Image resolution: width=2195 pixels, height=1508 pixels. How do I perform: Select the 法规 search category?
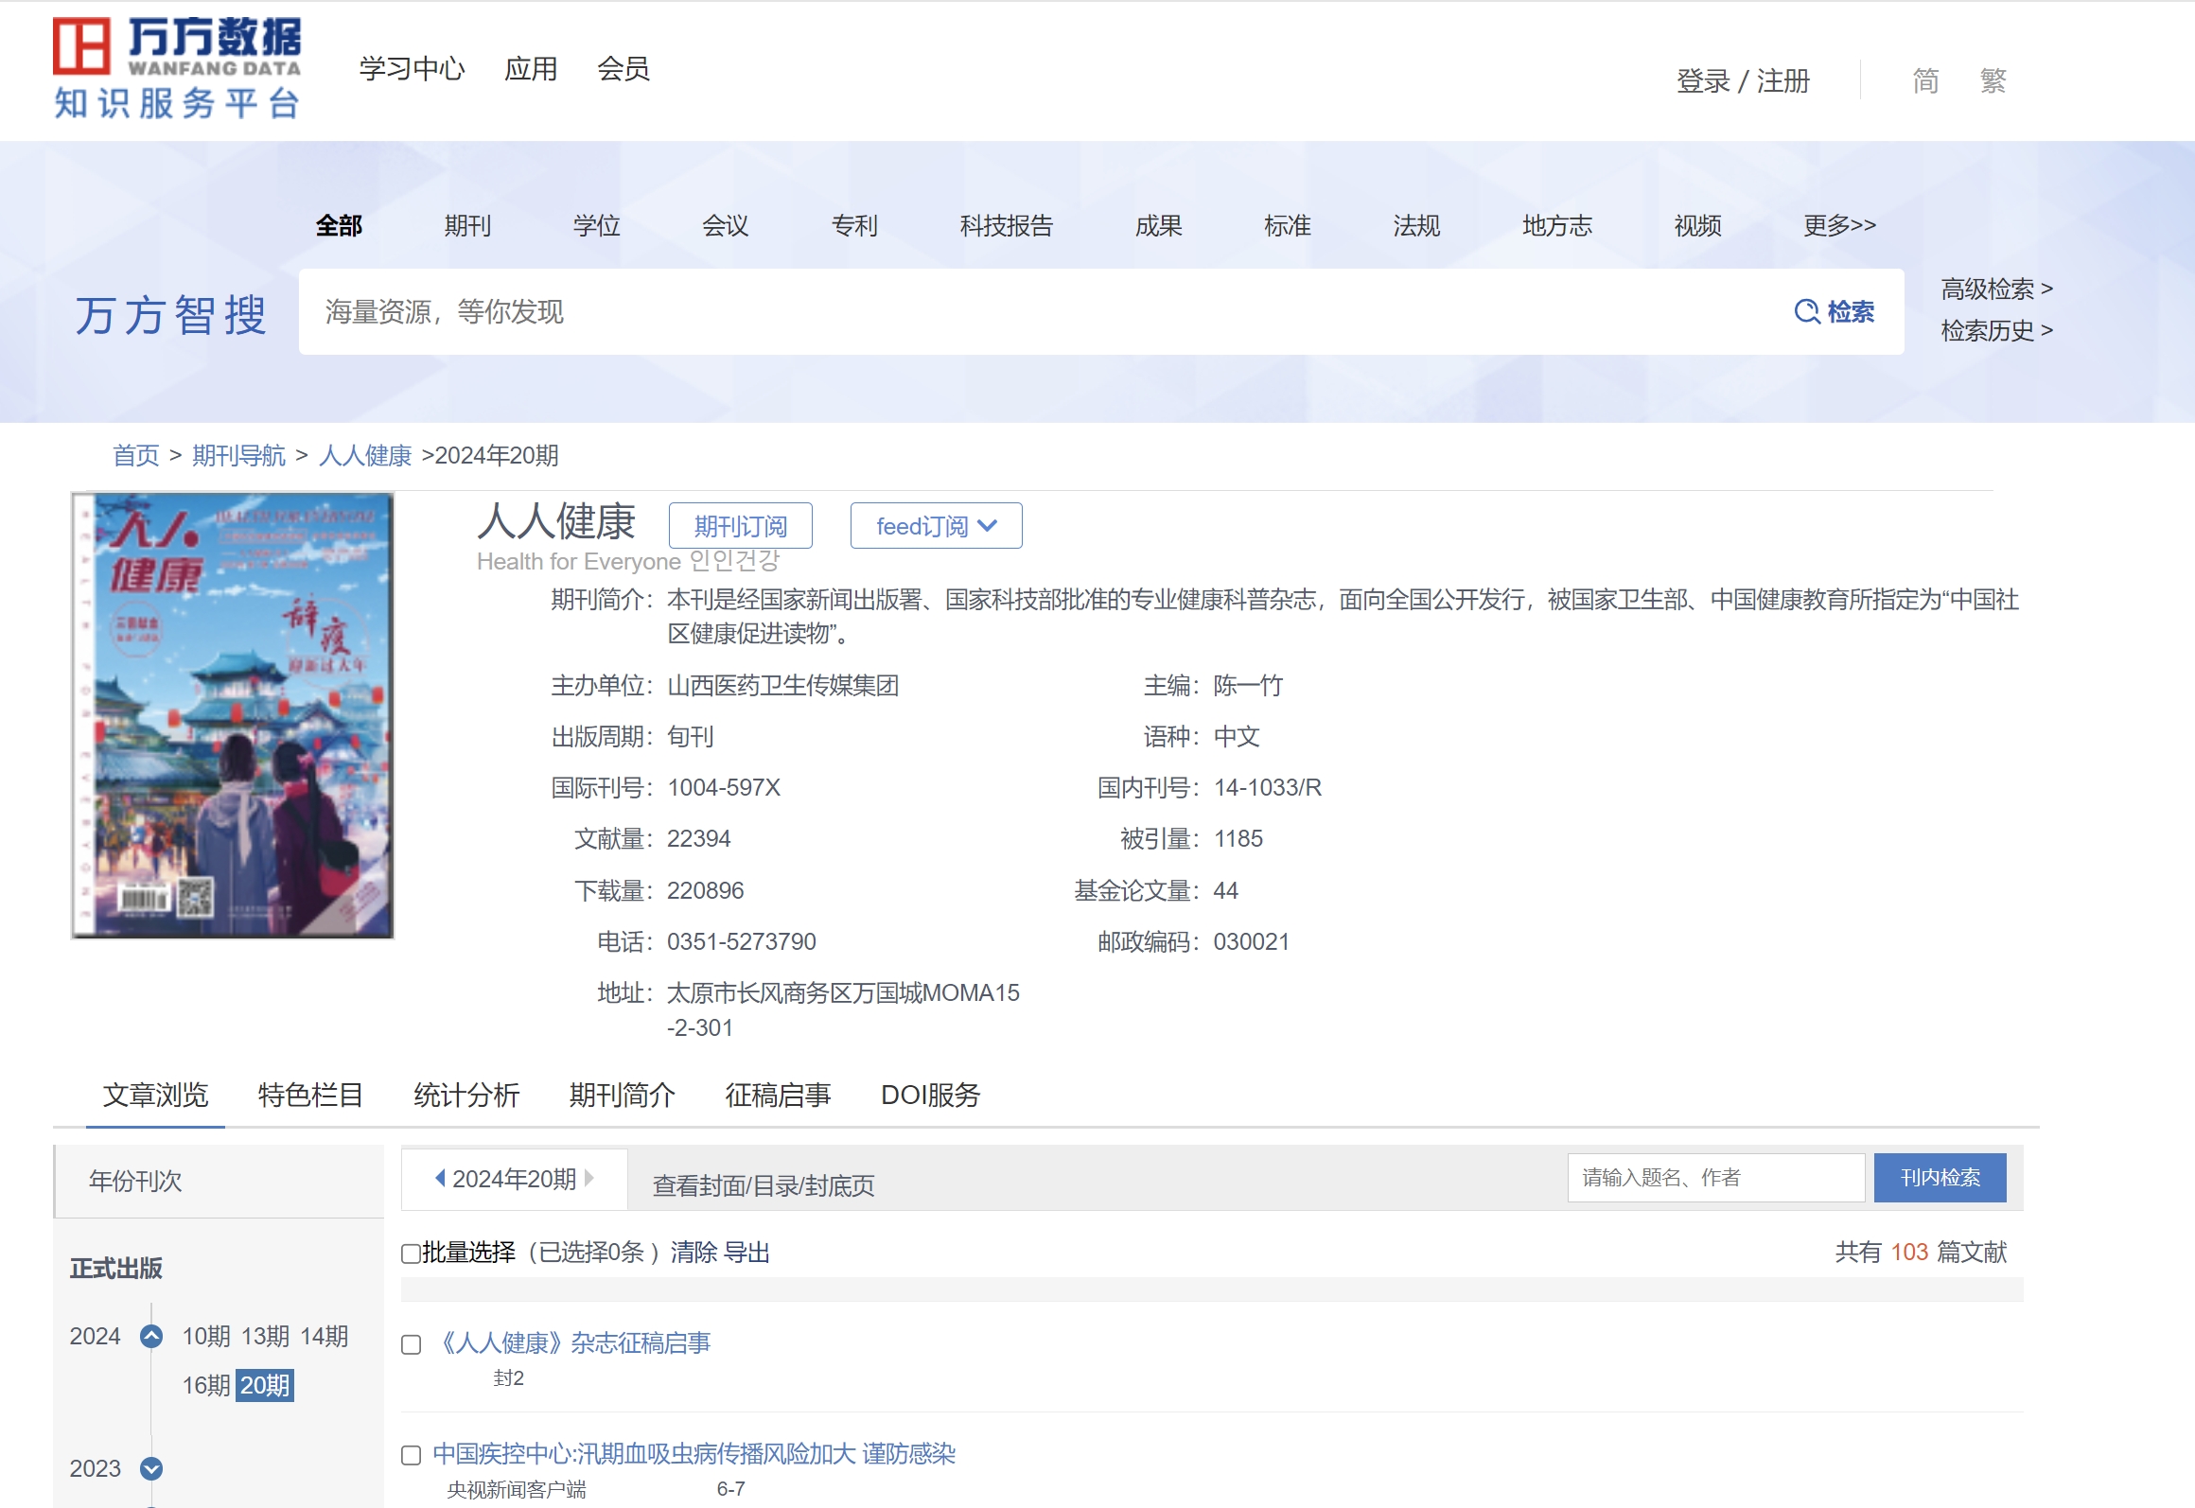(1416, 225)
